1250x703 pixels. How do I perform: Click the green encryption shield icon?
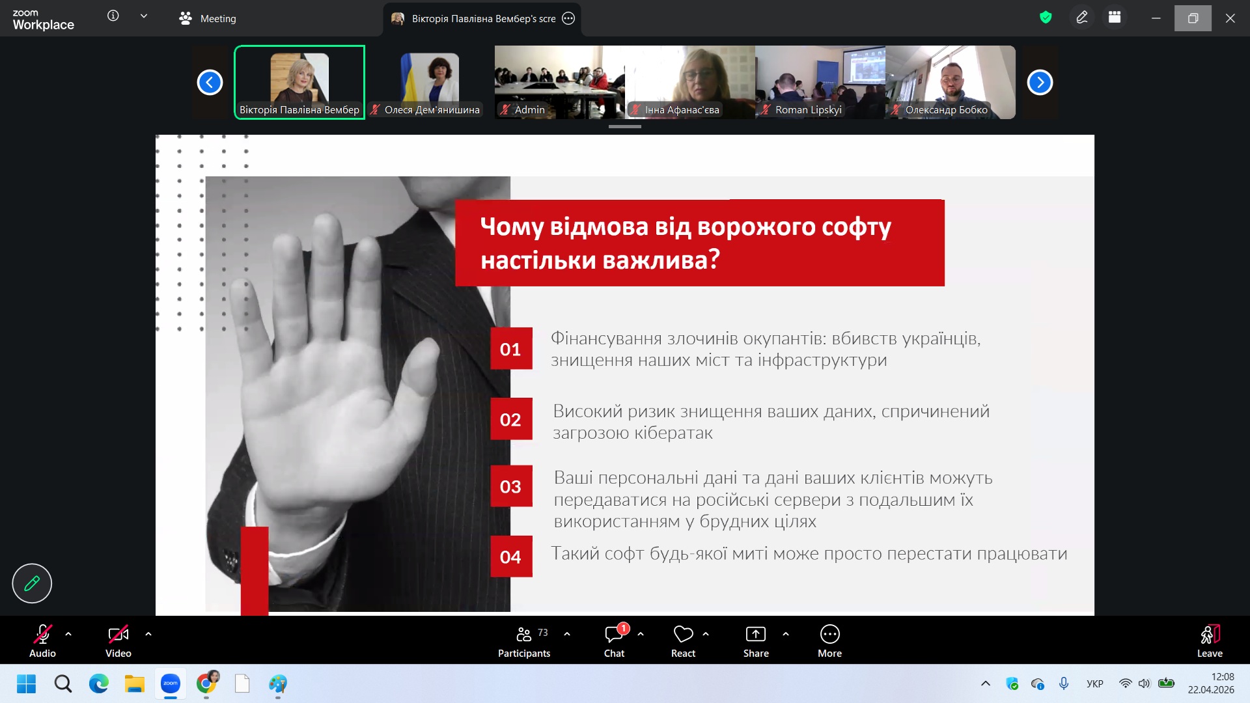coord(1046,18)
